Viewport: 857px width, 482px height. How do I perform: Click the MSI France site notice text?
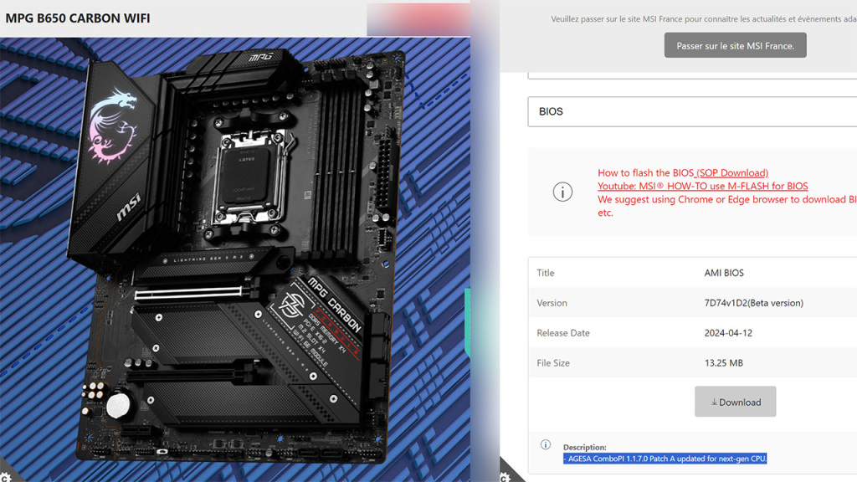pyautogui.click(x=704, y=18)
